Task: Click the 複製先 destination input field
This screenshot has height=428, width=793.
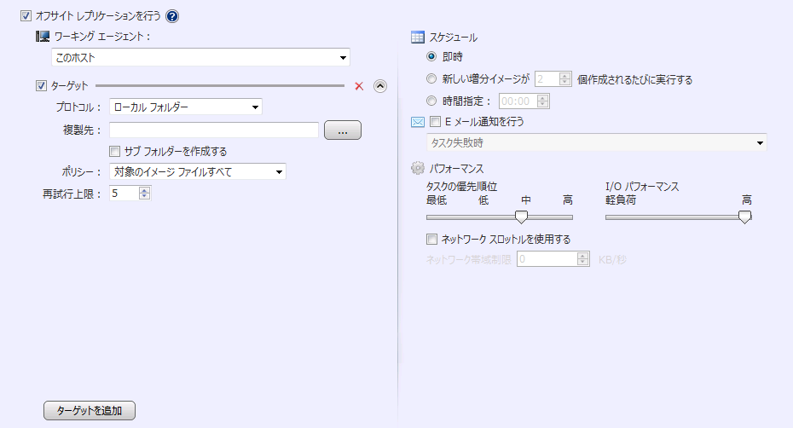Action: coord(213,130)
